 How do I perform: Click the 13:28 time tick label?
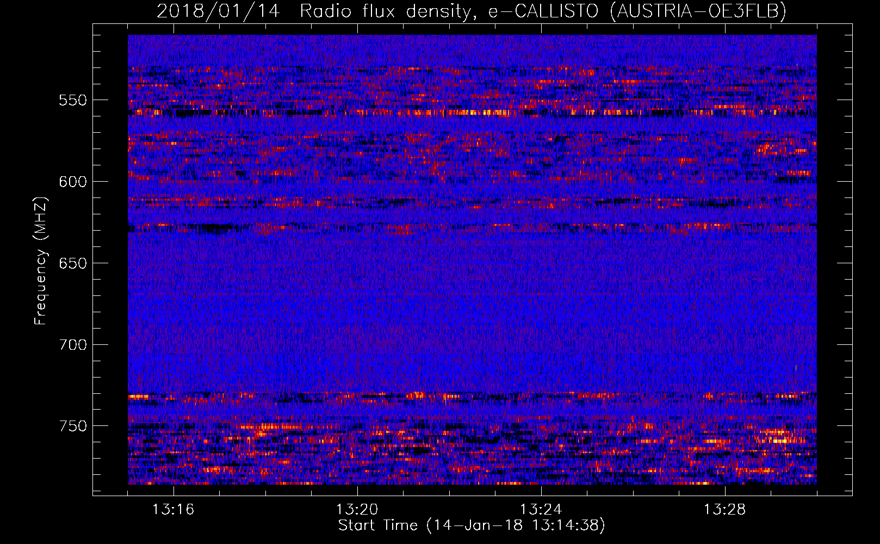724,510
